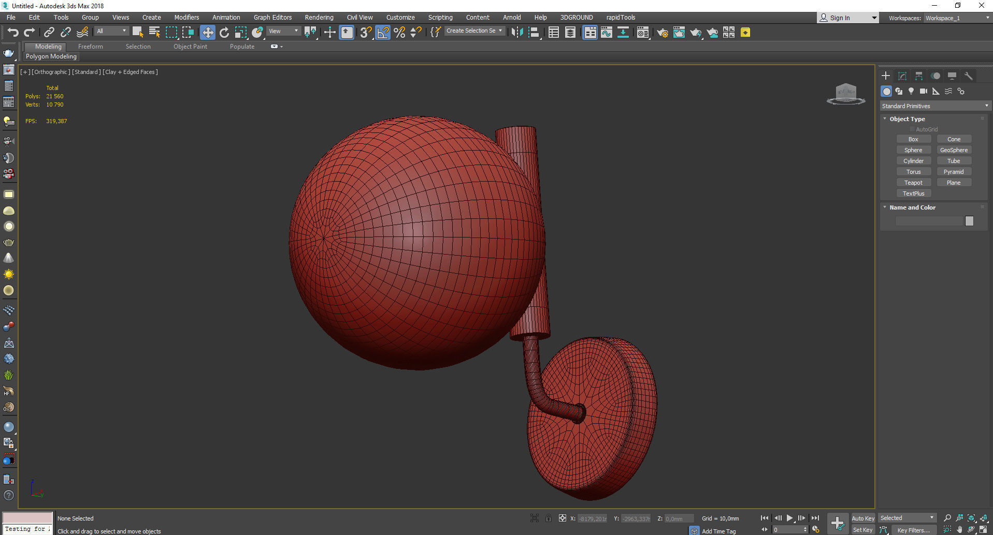Open the selection filter 'All' dropdown

(x=111, y=31)
